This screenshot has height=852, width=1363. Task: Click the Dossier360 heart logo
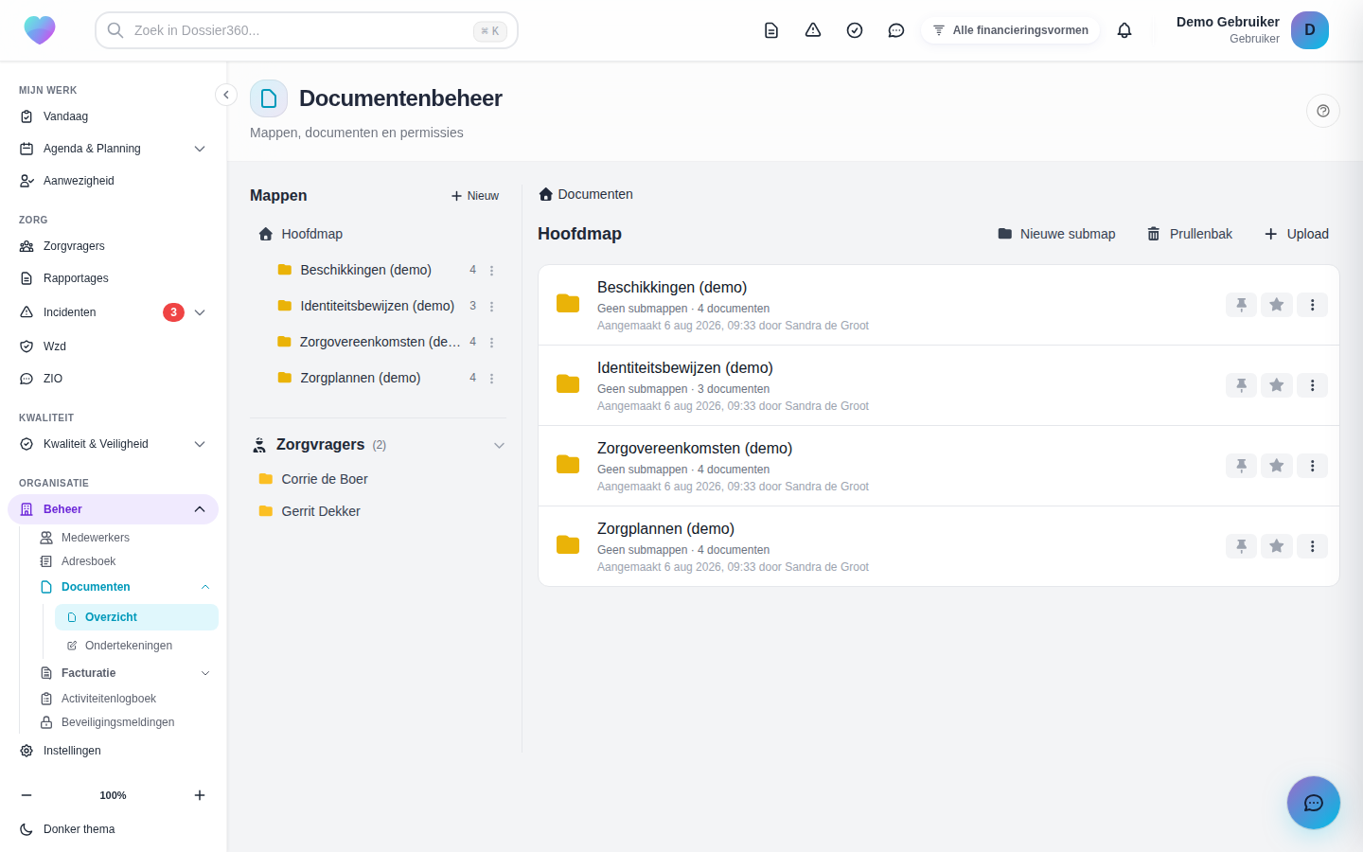coord(40,30)
